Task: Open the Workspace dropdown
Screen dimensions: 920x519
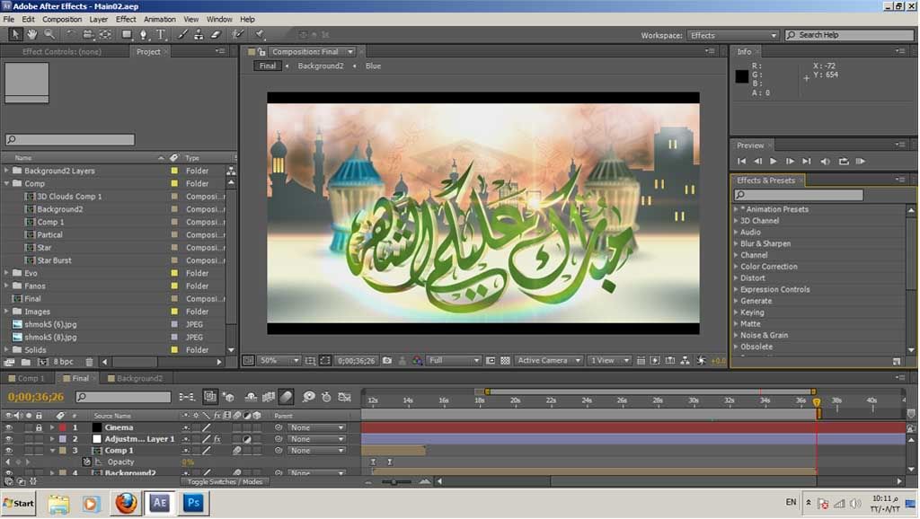Action: coord(733,35)
